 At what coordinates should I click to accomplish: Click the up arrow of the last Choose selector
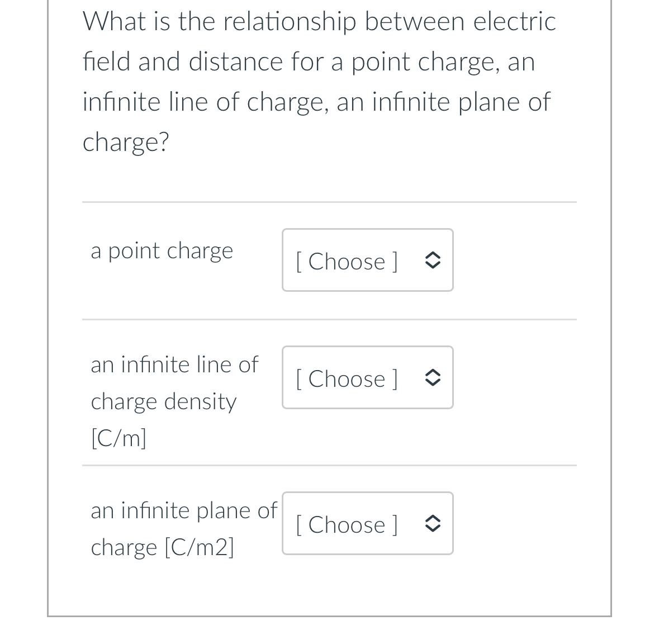pyautogui.click(x=433, y=518)
